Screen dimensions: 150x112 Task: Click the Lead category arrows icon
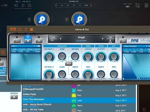tap(74, 100)
